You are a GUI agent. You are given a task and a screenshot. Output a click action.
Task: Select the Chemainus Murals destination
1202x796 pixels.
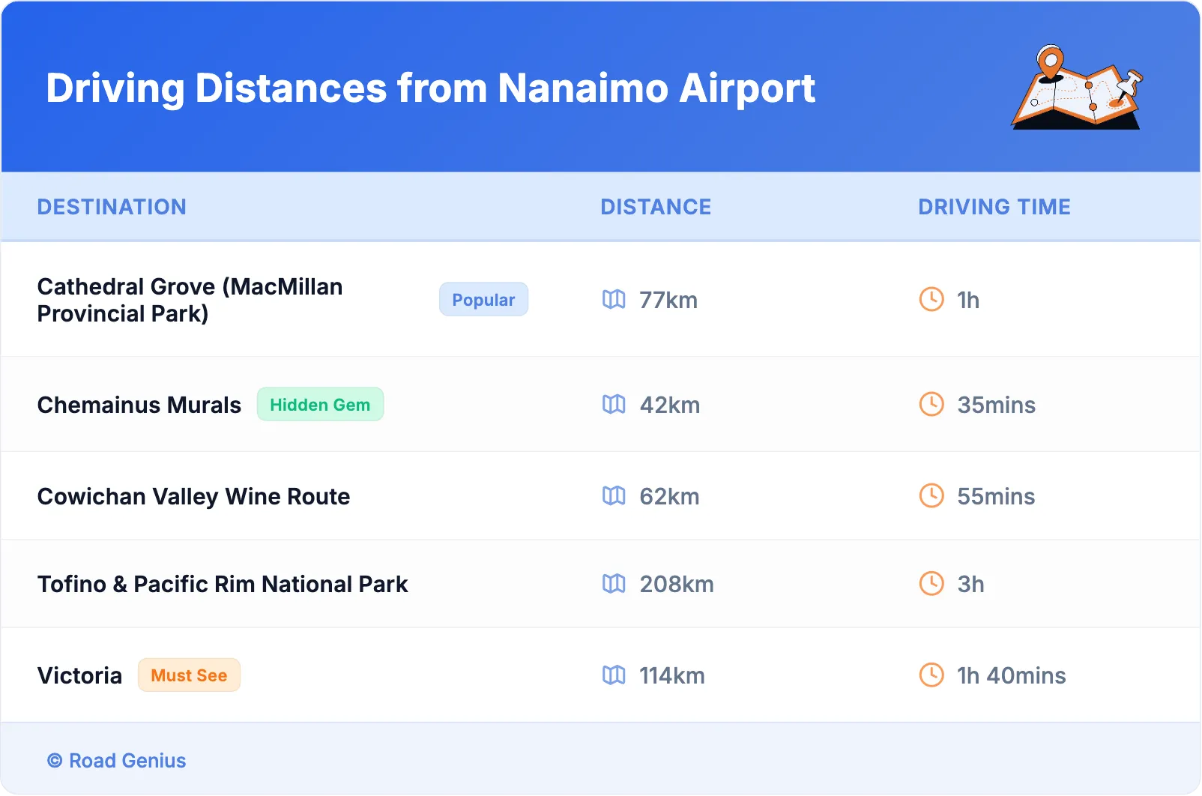(x=139, y=405)
